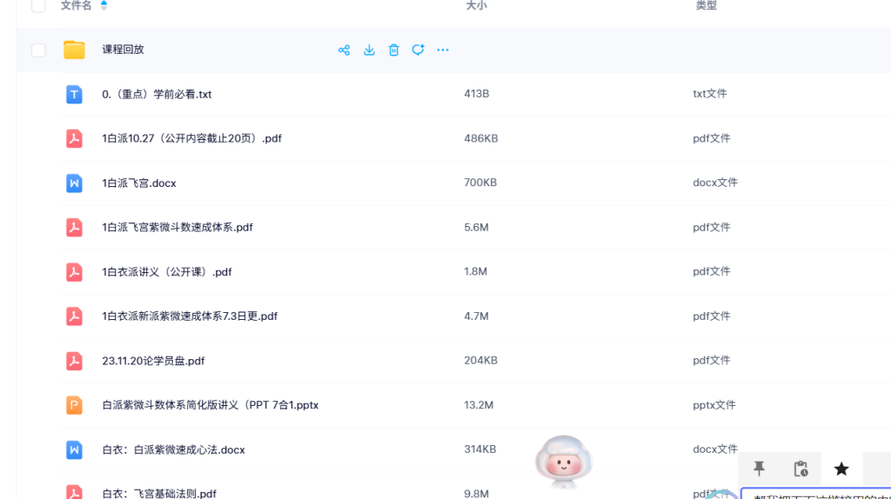Screen dimensions: 891x499
Task: Click docx文件 type in 1白派飞宫.docx row
Action: (715, 183)
